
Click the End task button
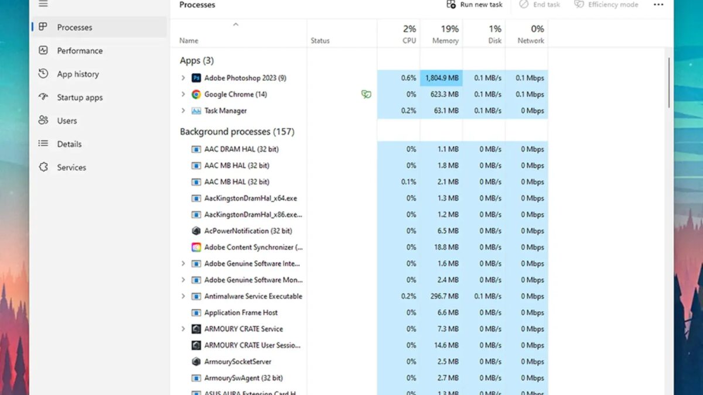pyautogui.click(x=540, y=5)
